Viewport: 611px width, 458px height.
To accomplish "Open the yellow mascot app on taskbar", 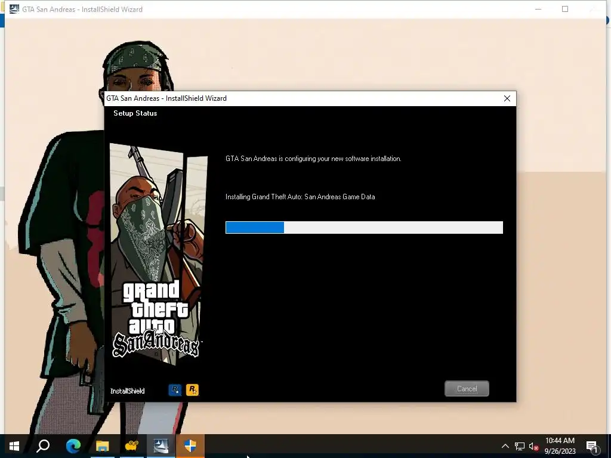I will 132,446.
